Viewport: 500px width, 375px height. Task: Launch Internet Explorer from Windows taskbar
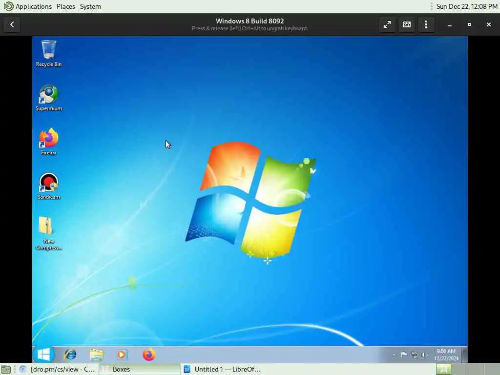pyautogui.click(x=70, y=354)
